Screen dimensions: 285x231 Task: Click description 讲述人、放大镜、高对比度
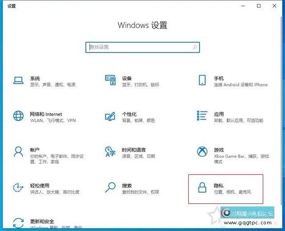(54, 192)
